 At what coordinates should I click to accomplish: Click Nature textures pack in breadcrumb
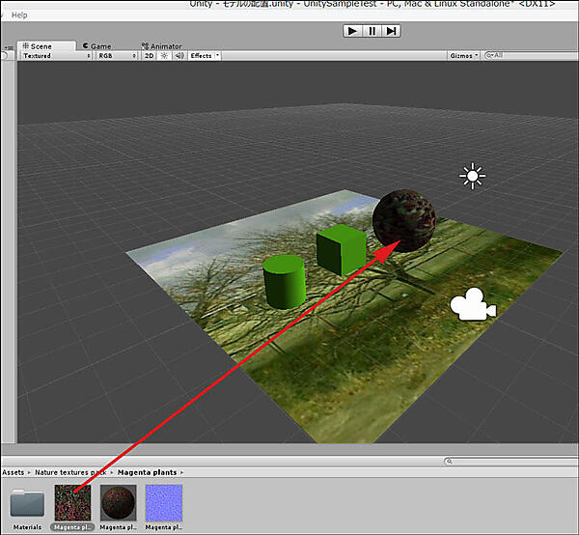pos(71,472)
